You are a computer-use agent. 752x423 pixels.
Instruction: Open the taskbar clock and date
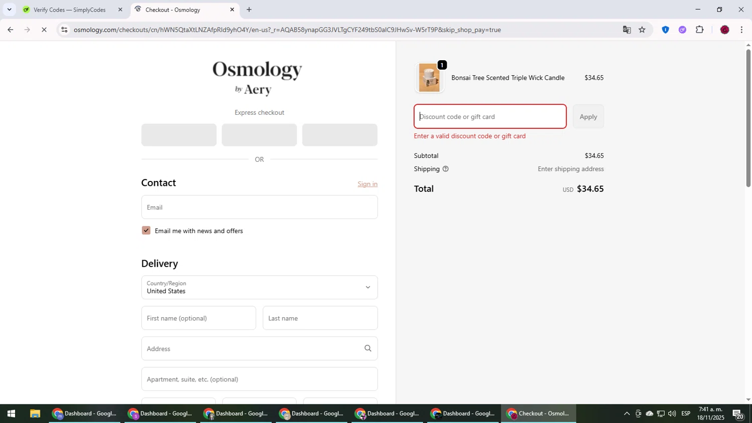point(710,413)
